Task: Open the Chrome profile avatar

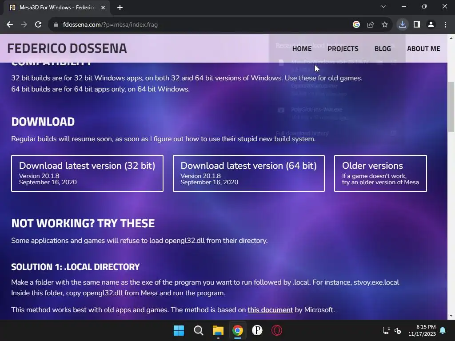Action: pos(431,25)
